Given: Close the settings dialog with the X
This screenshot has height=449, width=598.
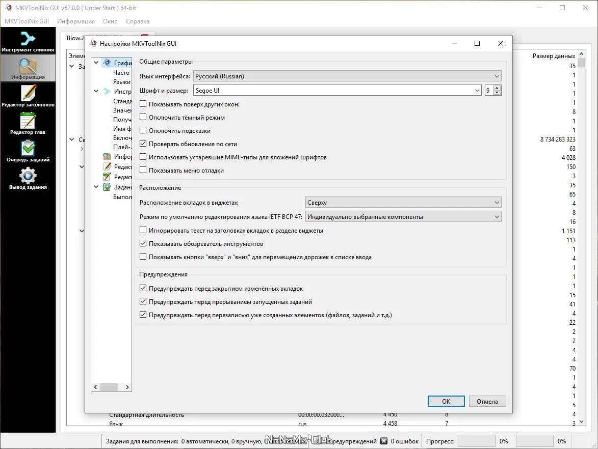Looking at the screenshot, I should coord(500,43).
